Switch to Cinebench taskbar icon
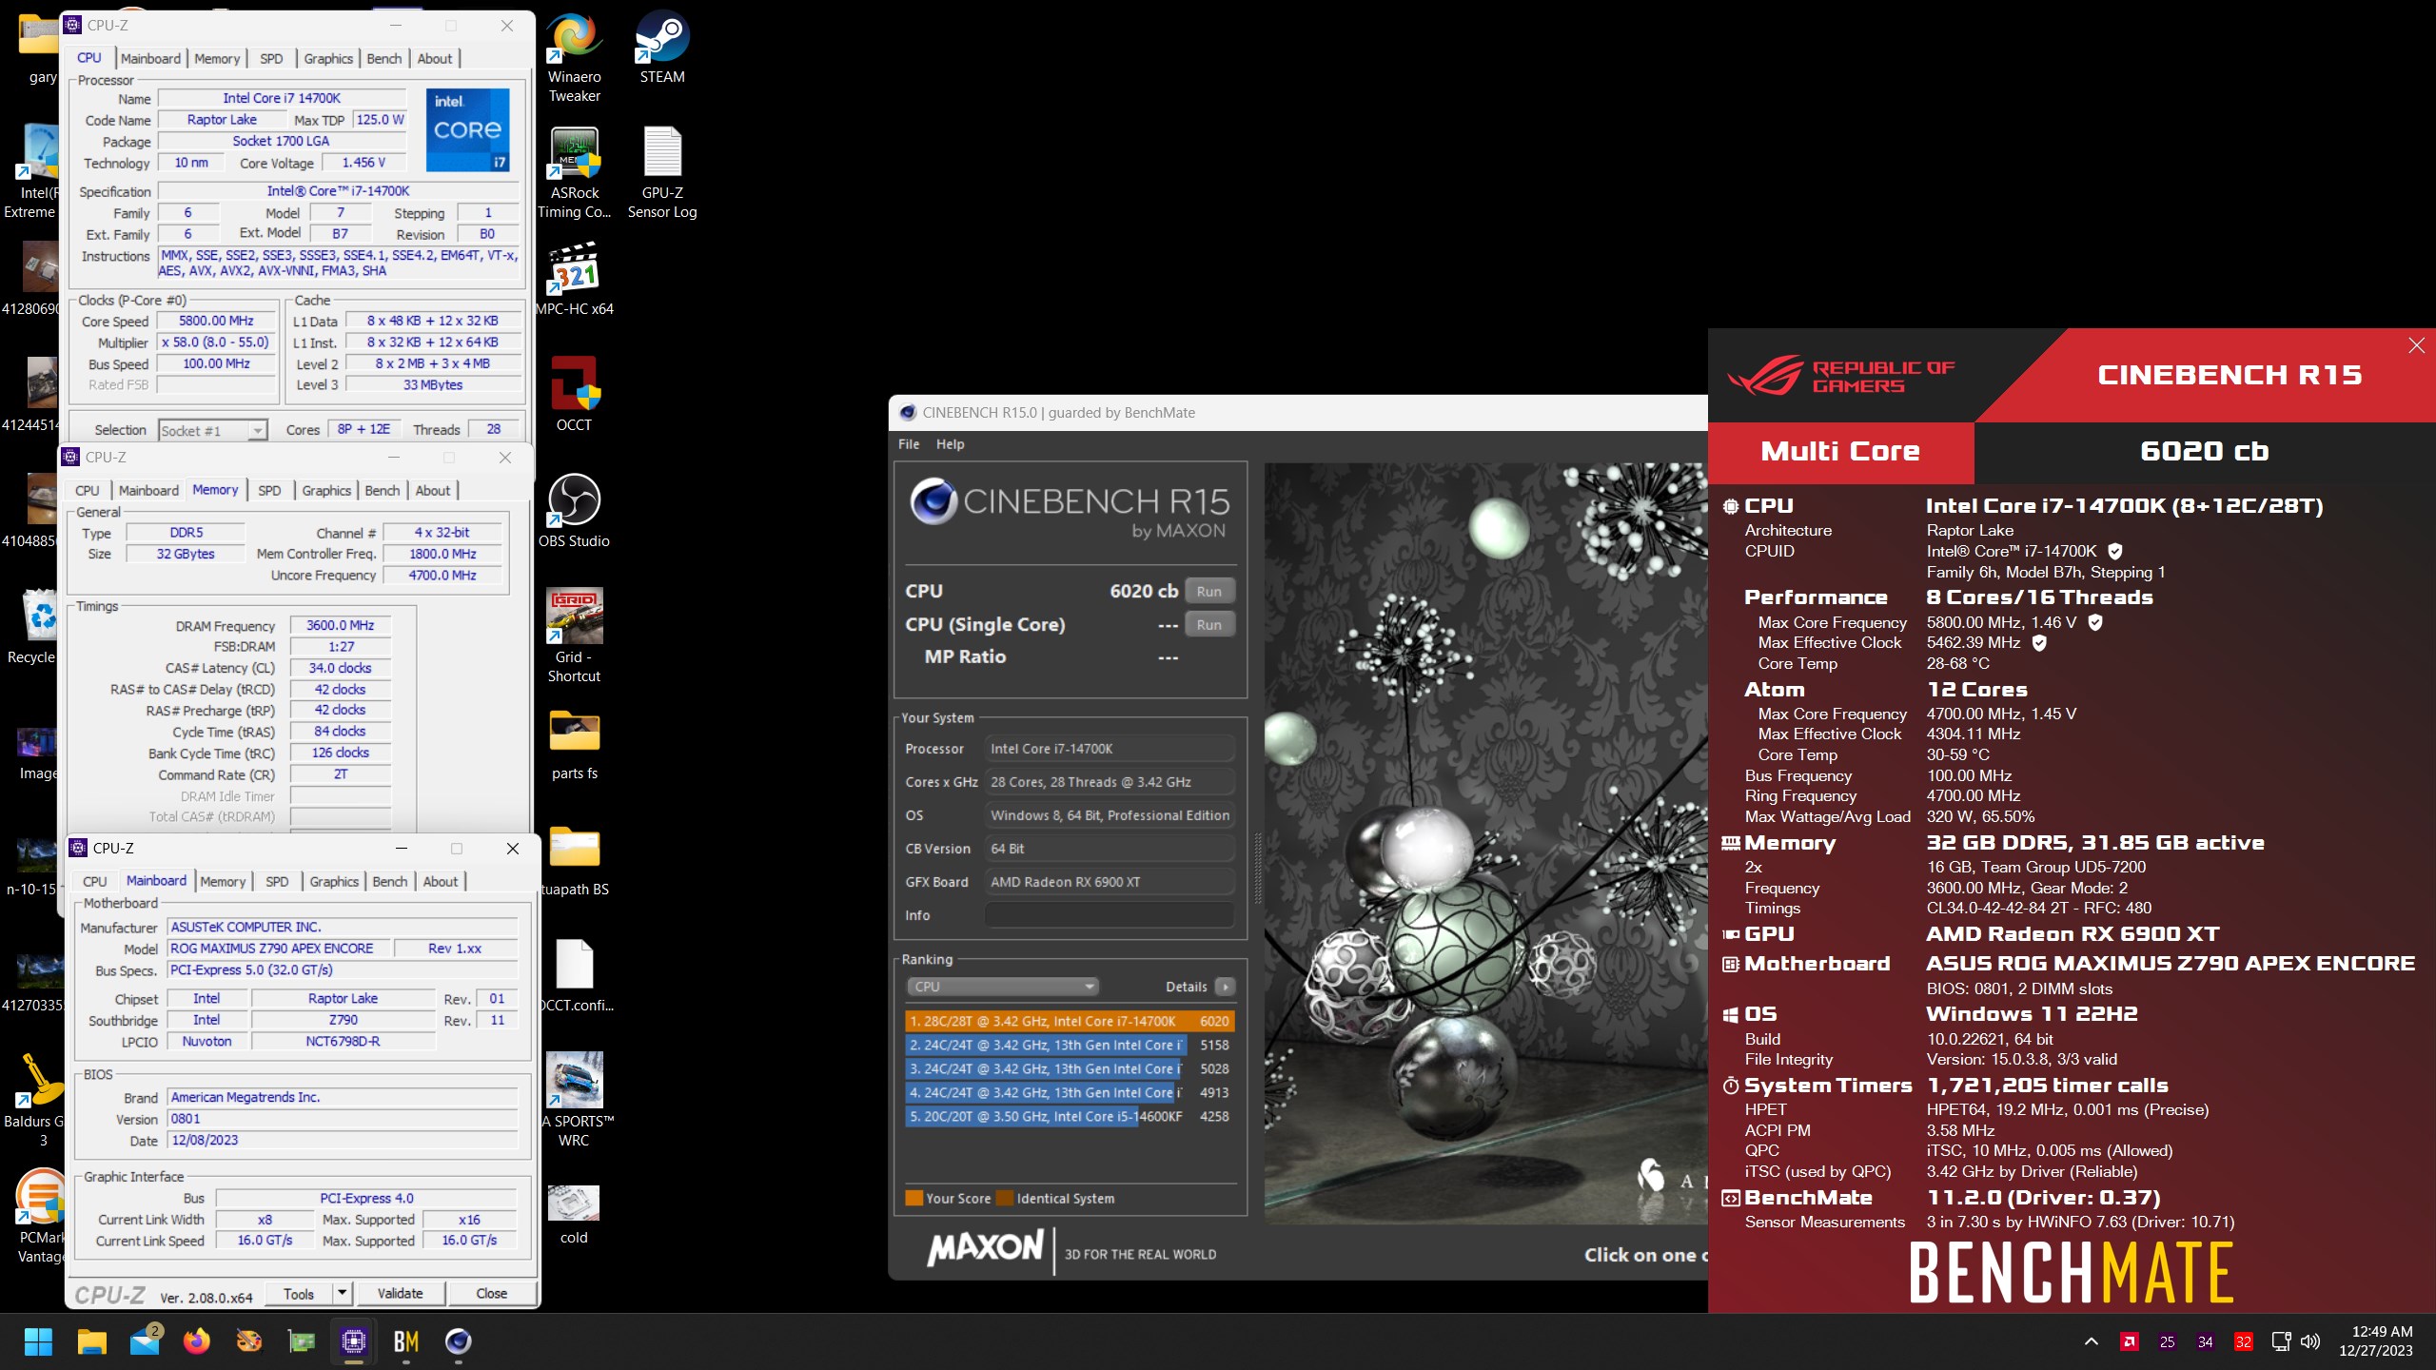The width and height of the screenshot is (2436, 1370). pos(459,1341)
